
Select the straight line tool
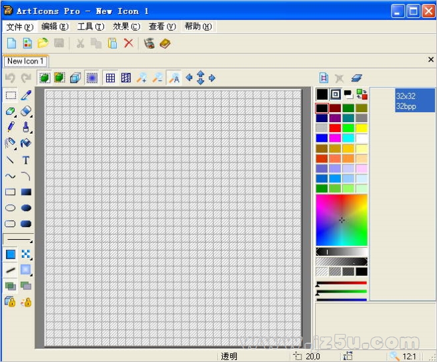[x=10, y=160]
